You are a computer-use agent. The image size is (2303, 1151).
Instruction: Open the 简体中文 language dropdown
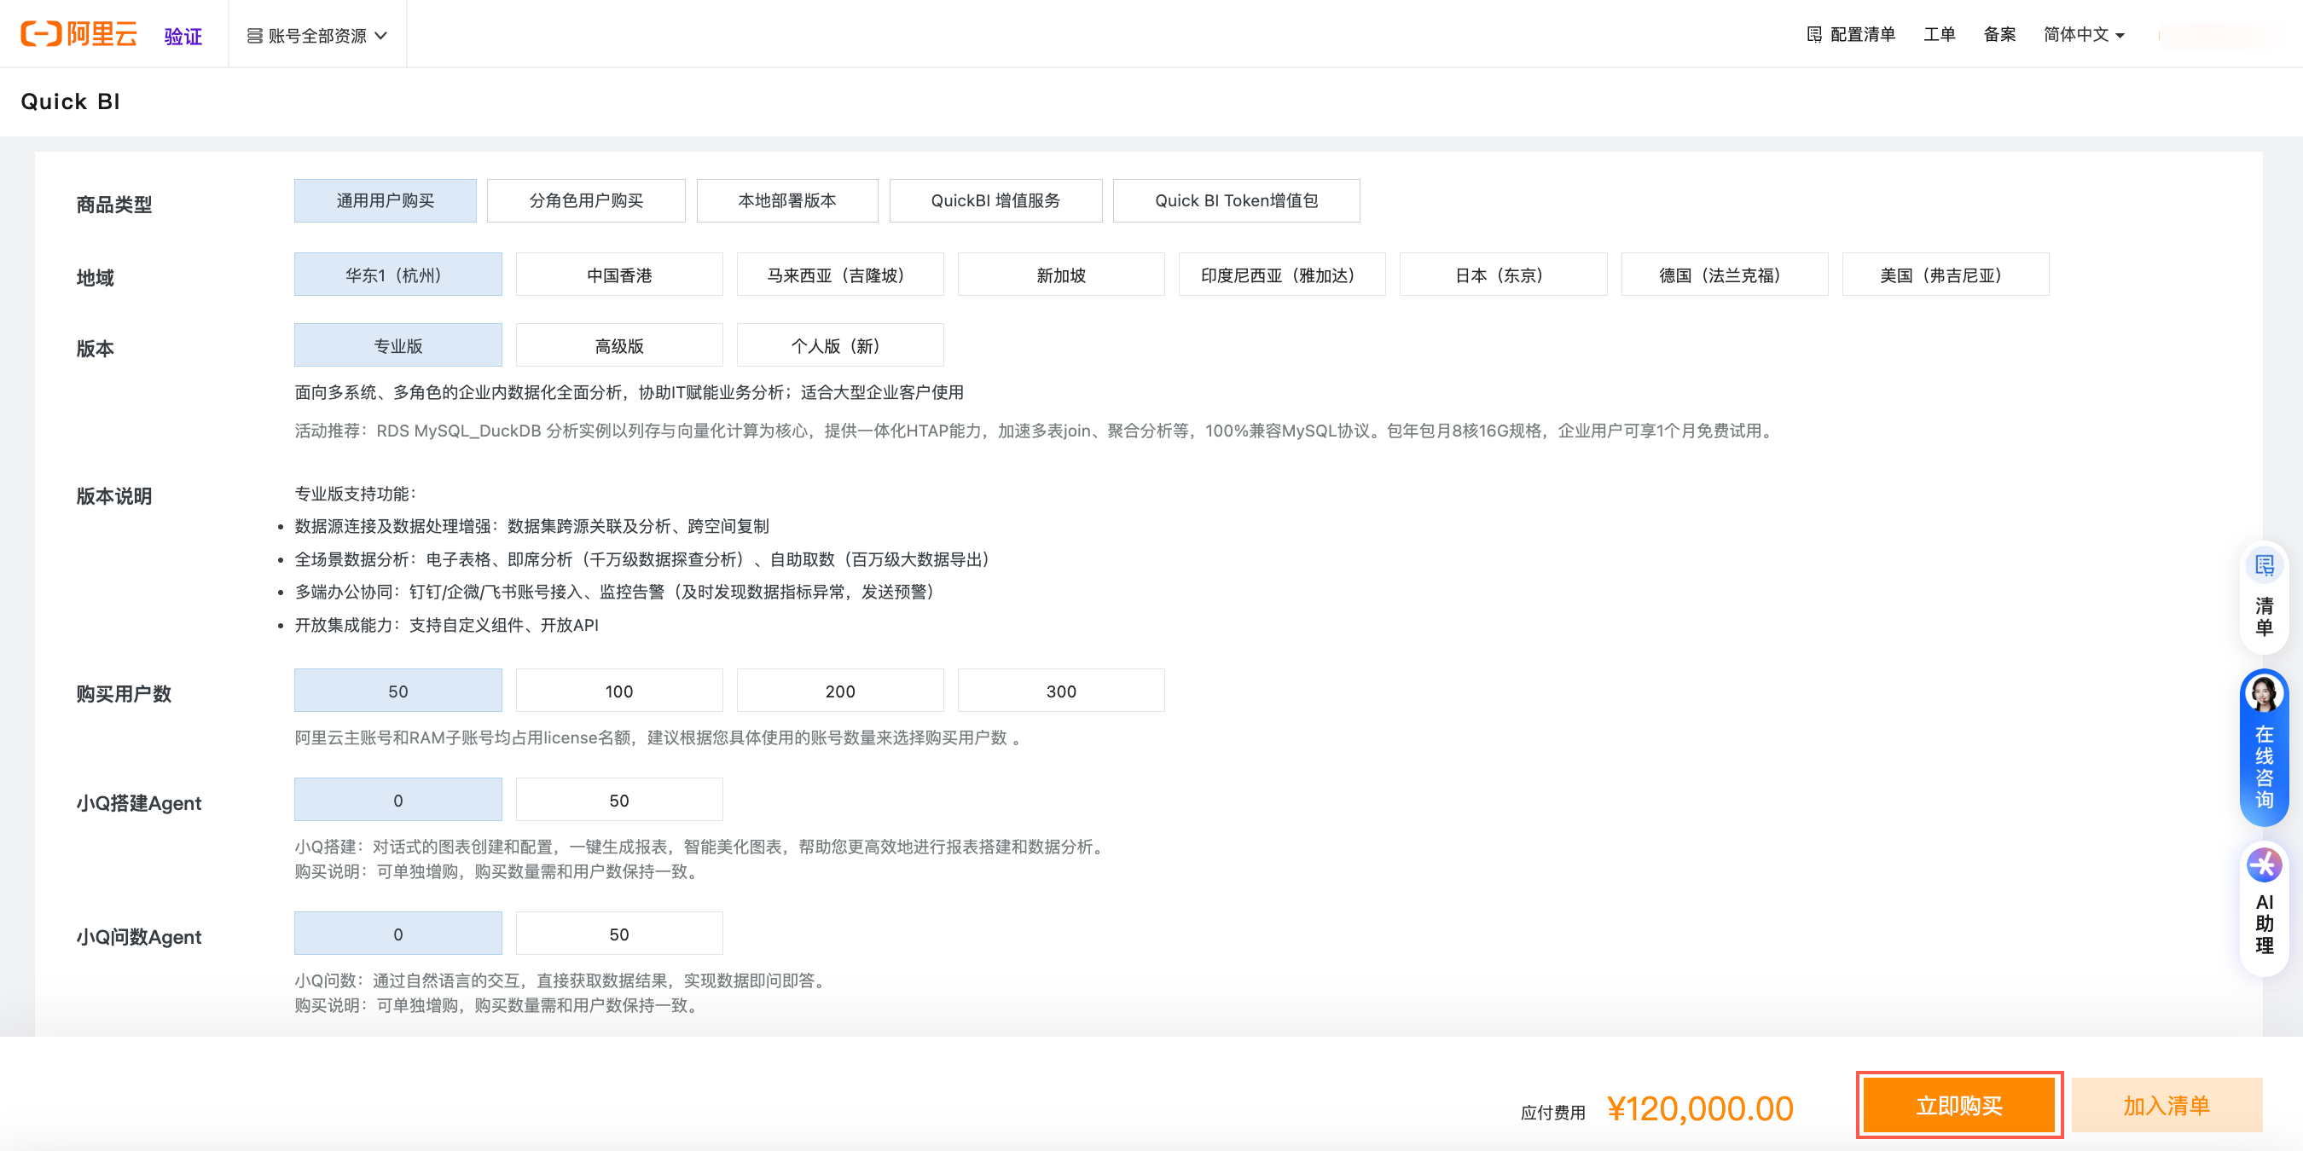click(2084, 35)
